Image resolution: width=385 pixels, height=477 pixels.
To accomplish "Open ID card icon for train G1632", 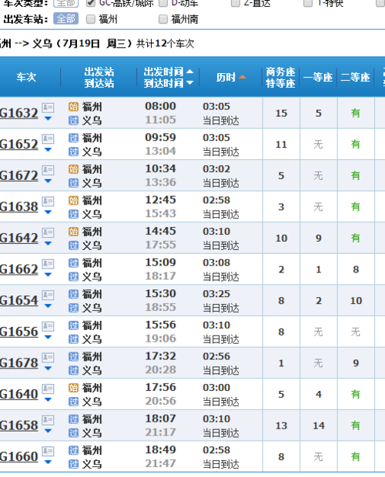I will 48,108.
